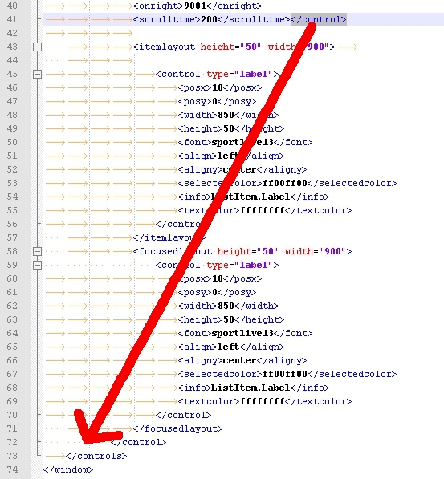Click the focusedlayout height attribute value 50

[x=268, y=251]
